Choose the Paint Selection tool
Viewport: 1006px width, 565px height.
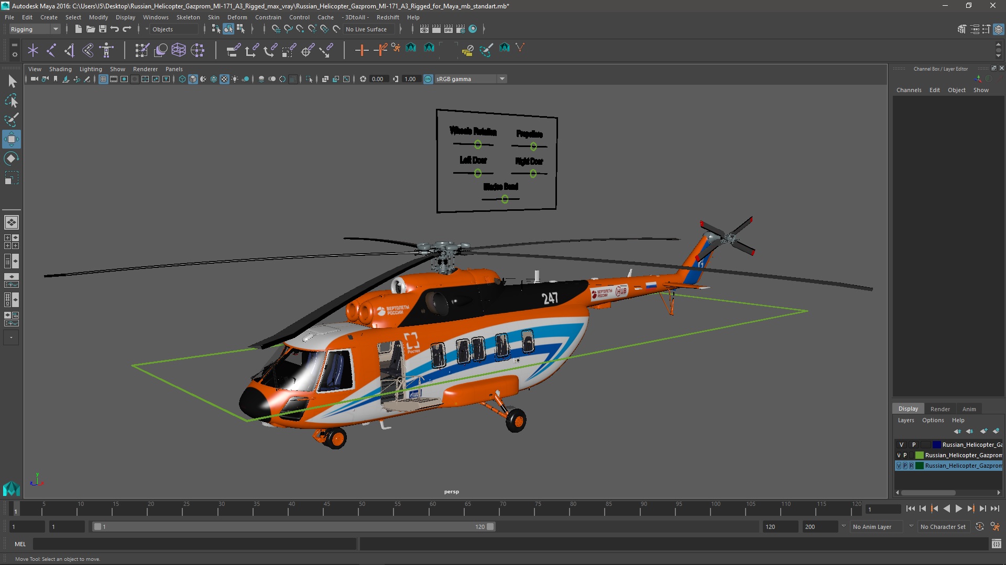[12, 120]
